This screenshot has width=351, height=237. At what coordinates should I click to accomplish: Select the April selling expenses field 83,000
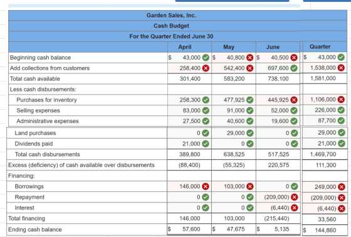coord(189,110)
